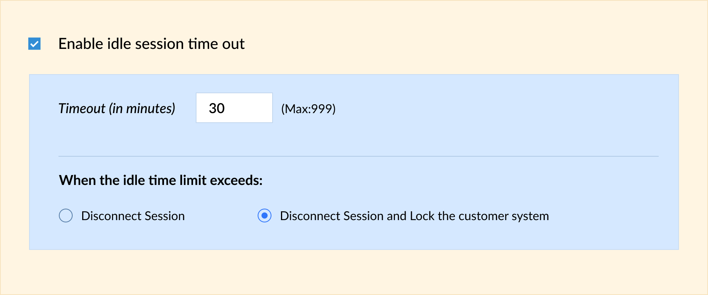Screen dimensions: 708x295
Task: Focus the Timeout minutes input field
Action: [x=234, y=108]
